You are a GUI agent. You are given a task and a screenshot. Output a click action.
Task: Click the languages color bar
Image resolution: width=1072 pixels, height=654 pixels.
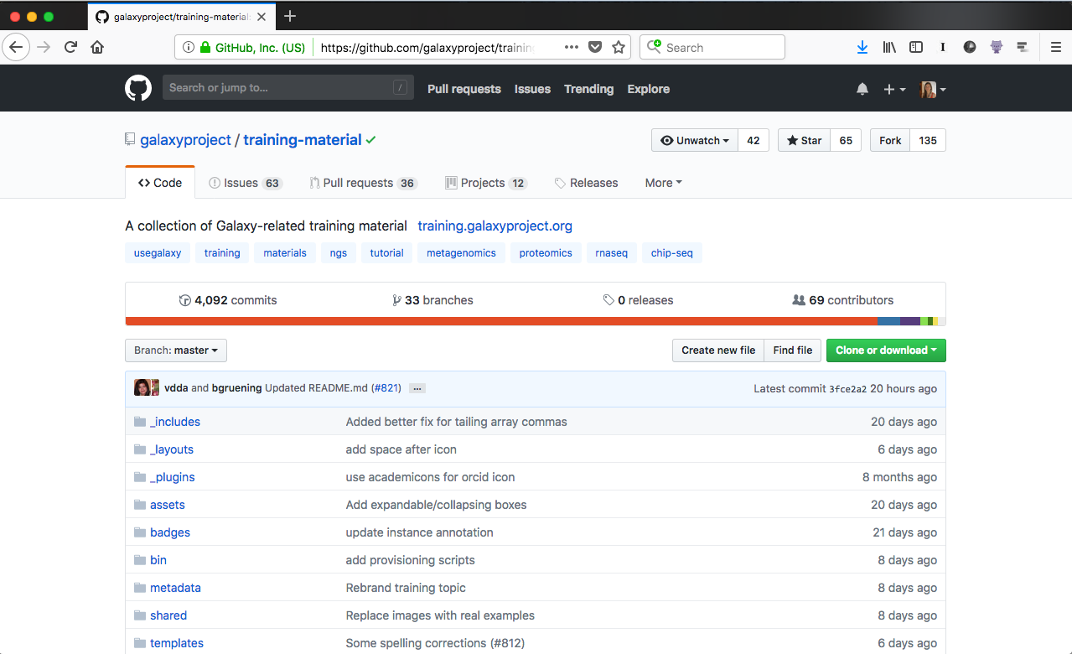[x=536, y=321]
